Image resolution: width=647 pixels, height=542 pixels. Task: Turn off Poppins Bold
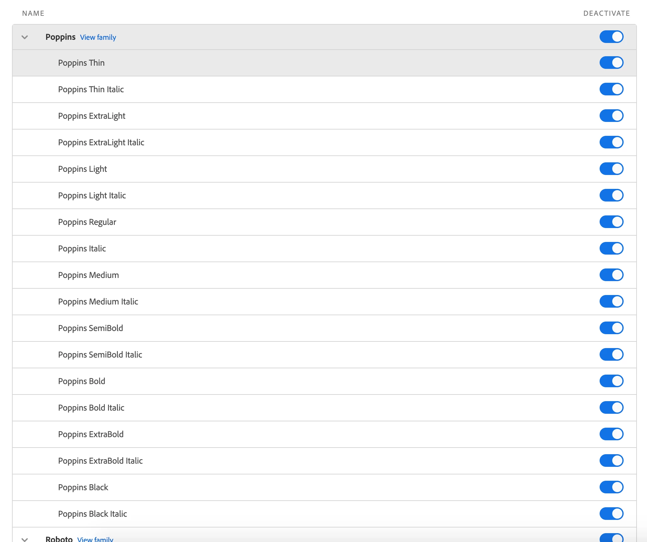click(x=611, y=381)
